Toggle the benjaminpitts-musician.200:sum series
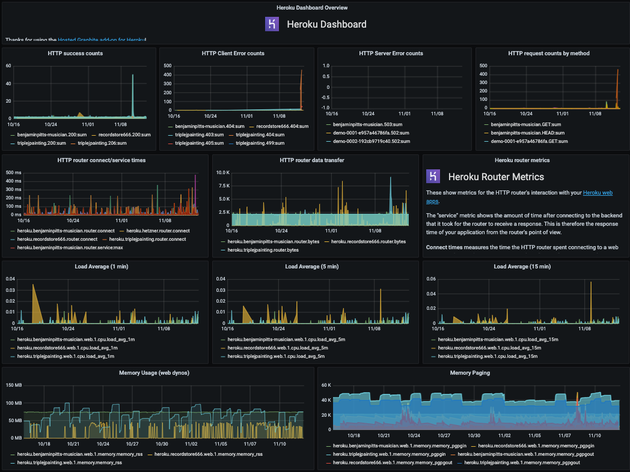 pyautogui.click(x=52, y=135)
